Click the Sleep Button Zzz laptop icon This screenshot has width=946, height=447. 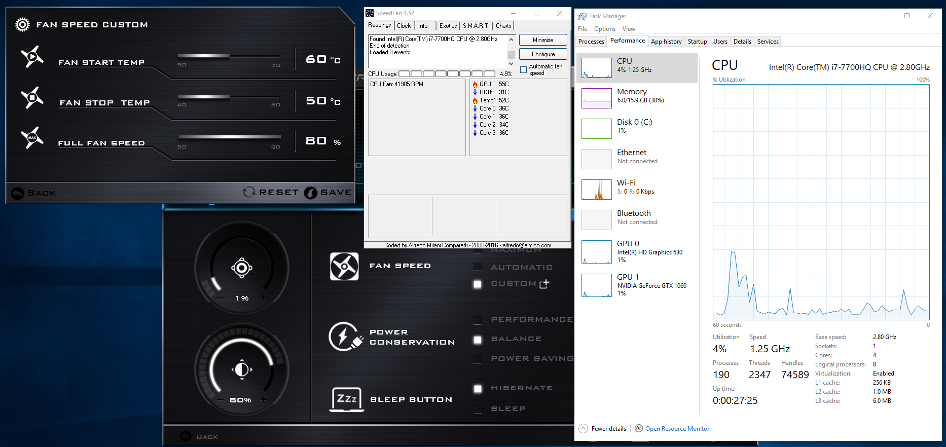tap(347, 399)
